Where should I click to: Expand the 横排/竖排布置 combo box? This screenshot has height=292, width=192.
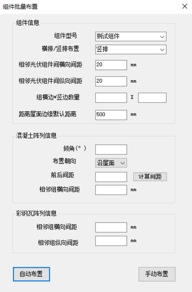(x=131, y=49)
